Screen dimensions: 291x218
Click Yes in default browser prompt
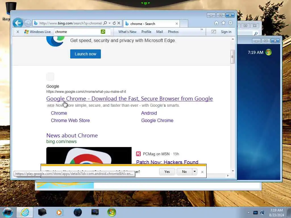click(167, 172)
